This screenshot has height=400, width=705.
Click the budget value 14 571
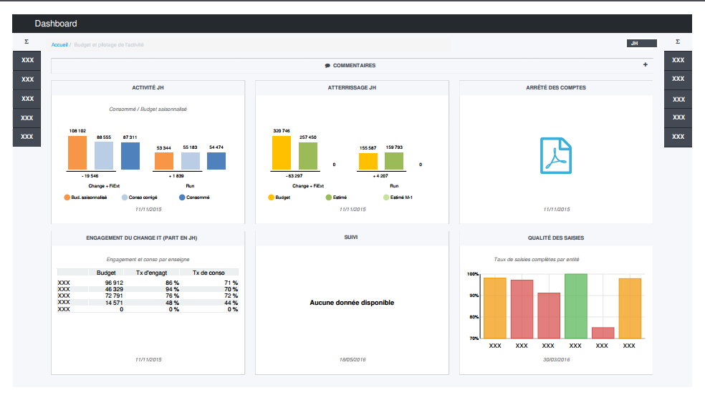tap(114, 303)
